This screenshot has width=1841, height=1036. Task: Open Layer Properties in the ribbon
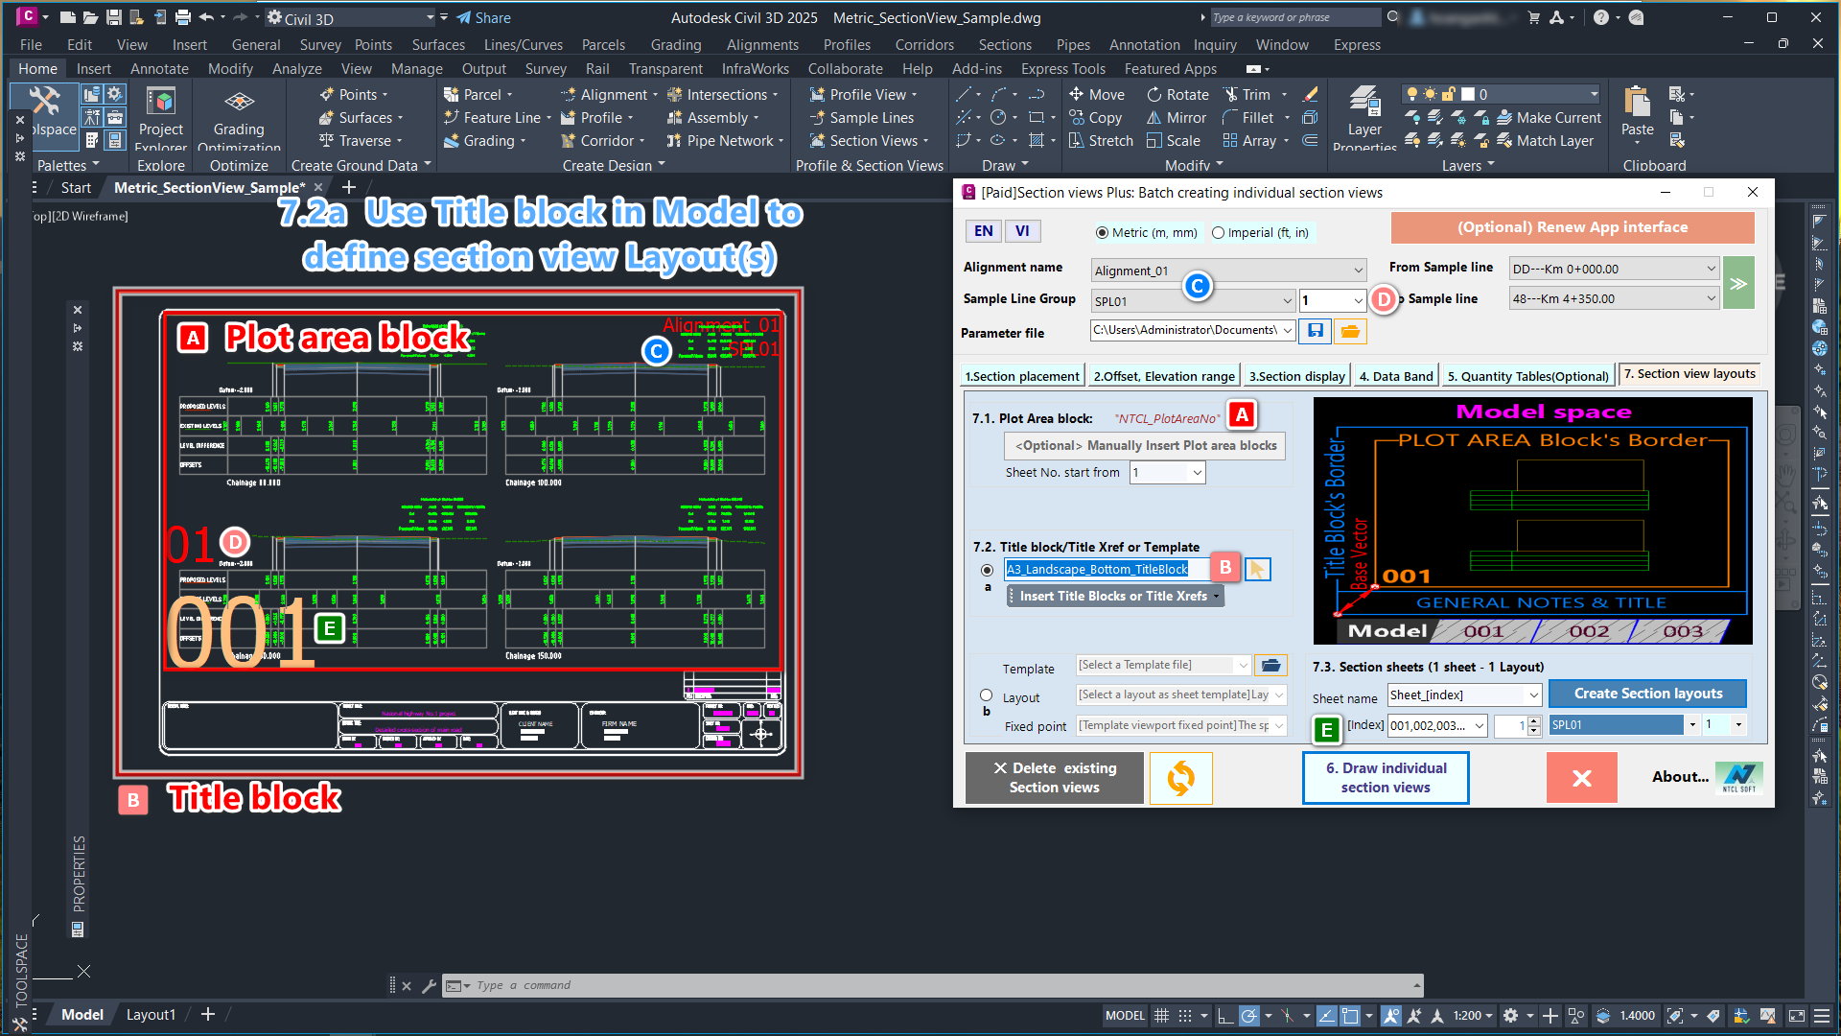[1364, 117]
